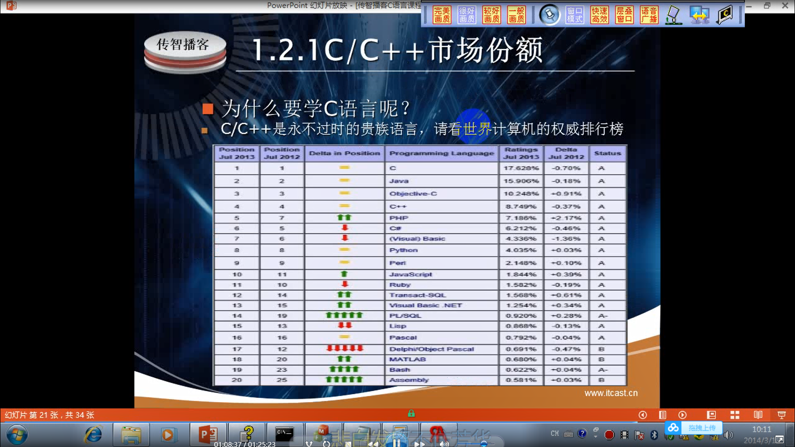
Task: Click the www.itcast.cn link on the slide
Action: (x=611, y=393)
